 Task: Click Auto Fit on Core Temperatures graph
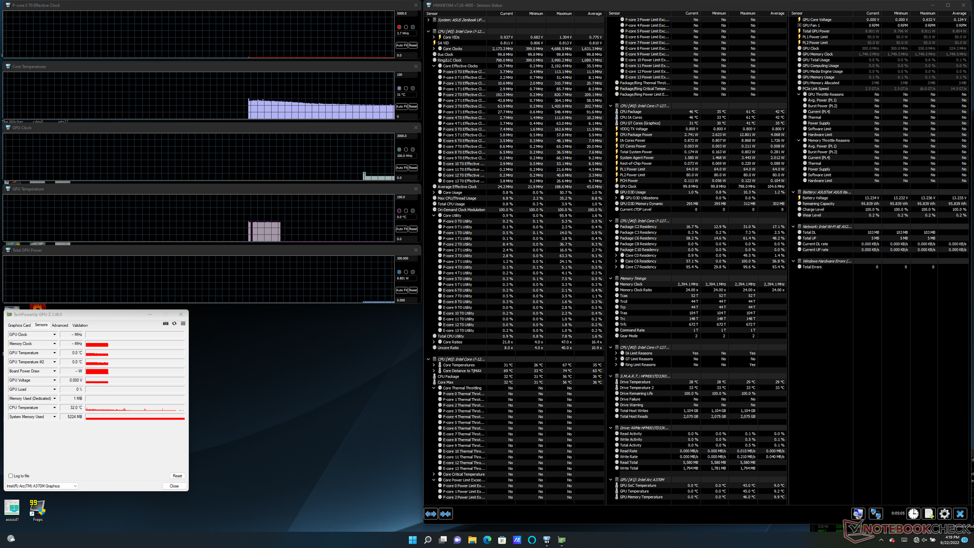(x=402, y=107)
